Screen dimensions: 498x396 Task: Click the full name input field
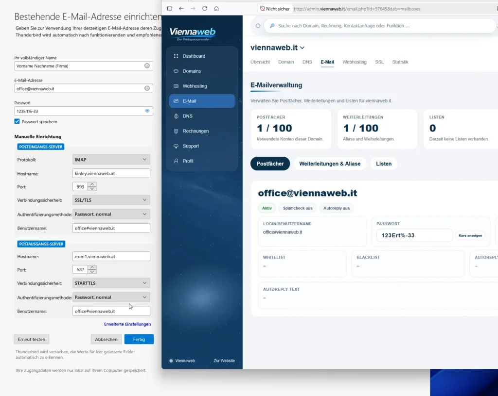(x=84, y=66)
